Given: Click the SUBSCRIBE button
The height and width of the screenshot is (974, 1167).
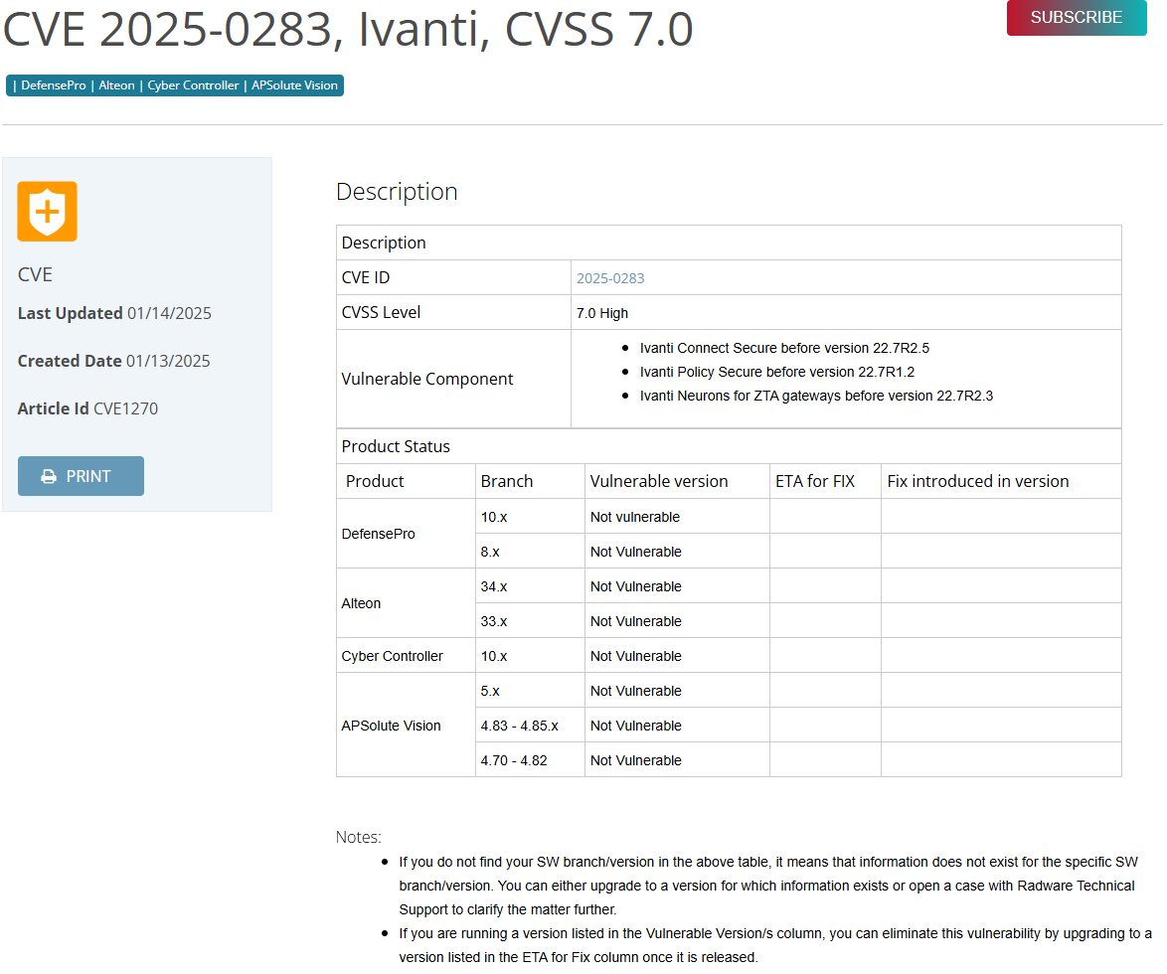Looking at the screenshot, I should coord(1077,17).
